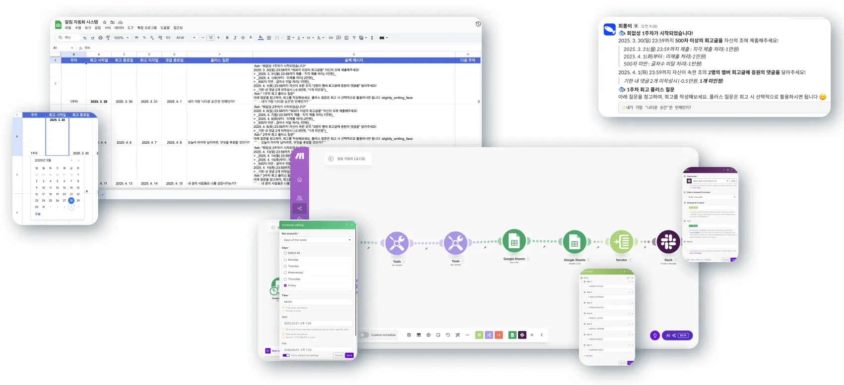This screenshot has height=385, width=844.
Task: Click the auto-align magic wand icon
Action: tap(457, 335)
